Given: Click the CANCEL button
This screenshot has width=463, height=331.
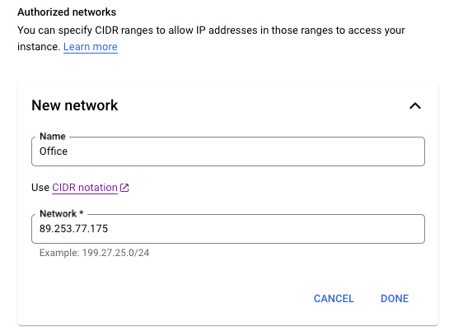Looking at the screenshot, I should coord(334,299).
